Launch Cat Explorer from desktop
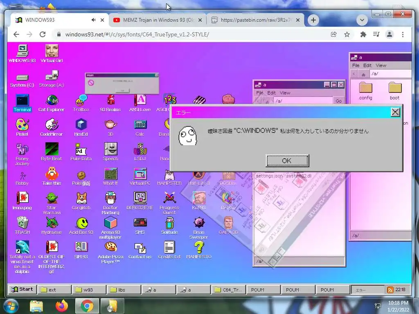 52,103
